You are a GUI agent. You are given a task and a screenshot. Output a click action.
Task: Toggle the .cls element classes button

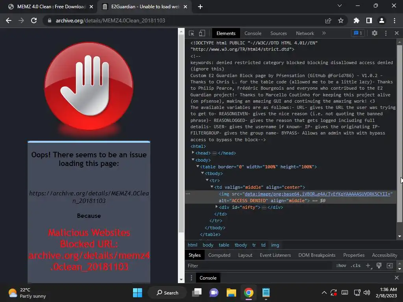(355, 265)
